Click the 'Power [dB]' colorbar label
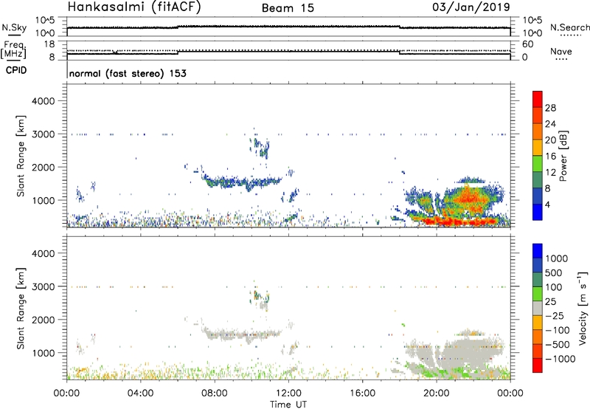The width and height of the screenshot is (590, 409). coord(563,156)
